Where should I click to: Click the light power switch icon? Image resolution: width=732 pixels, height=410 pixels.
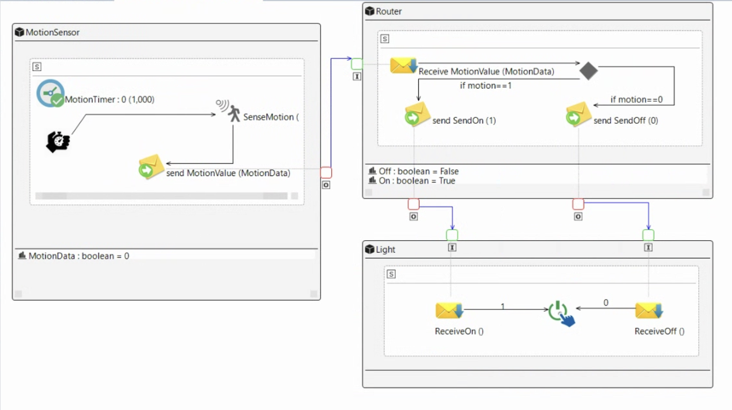click(x=561, y=313)
